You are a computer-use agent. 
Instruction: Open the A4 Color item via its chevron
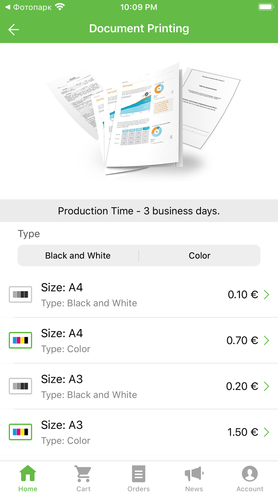pos(267,340)
